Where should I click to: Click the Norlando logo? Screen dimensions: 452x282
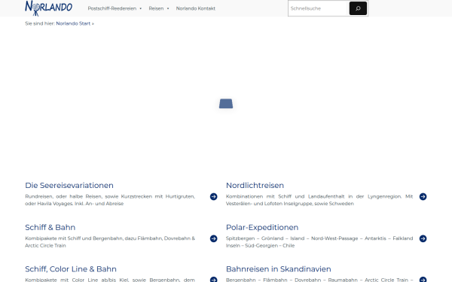coord(48,8)
